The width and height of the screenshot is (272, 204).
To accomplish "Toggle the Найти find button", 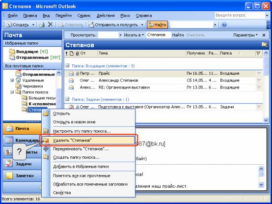I will [x=157, y=25].
